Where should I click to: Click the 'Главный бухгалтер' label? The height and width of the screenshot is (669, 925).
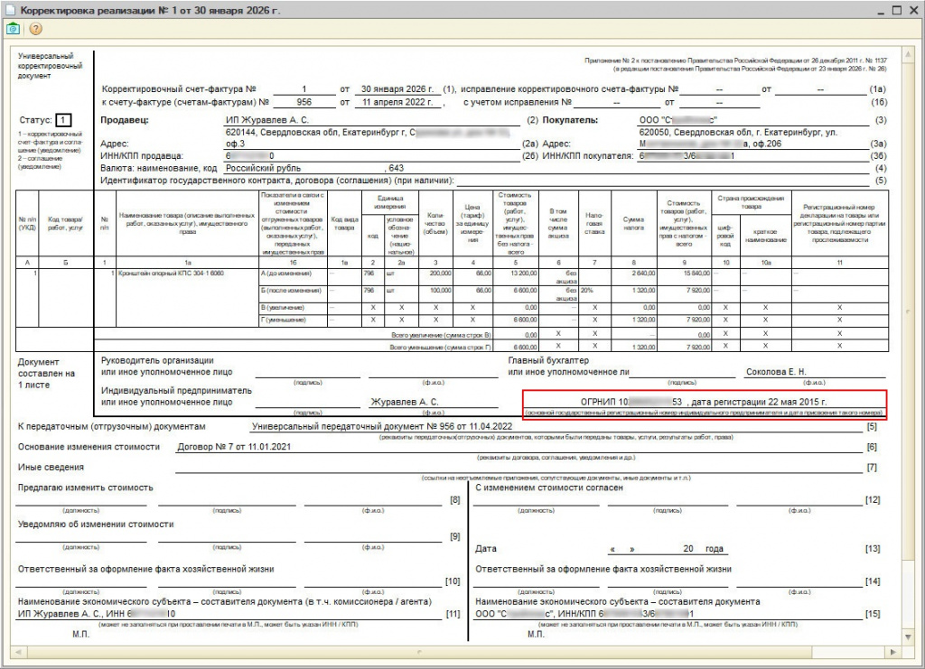(548, 360)
